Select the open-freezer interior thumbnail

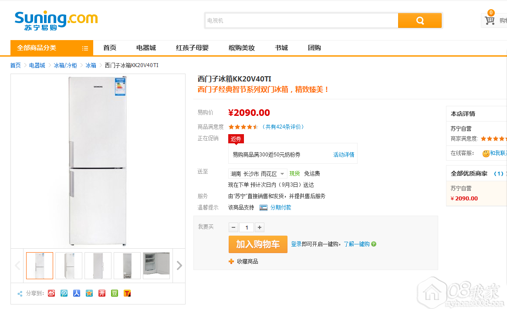[156, 265]
